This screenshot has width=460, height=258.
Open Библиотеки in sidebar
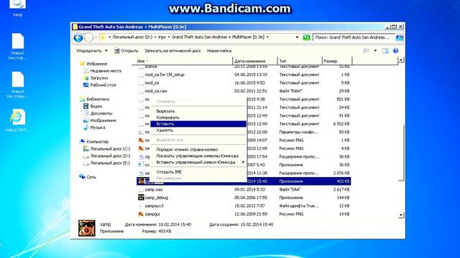94,99
